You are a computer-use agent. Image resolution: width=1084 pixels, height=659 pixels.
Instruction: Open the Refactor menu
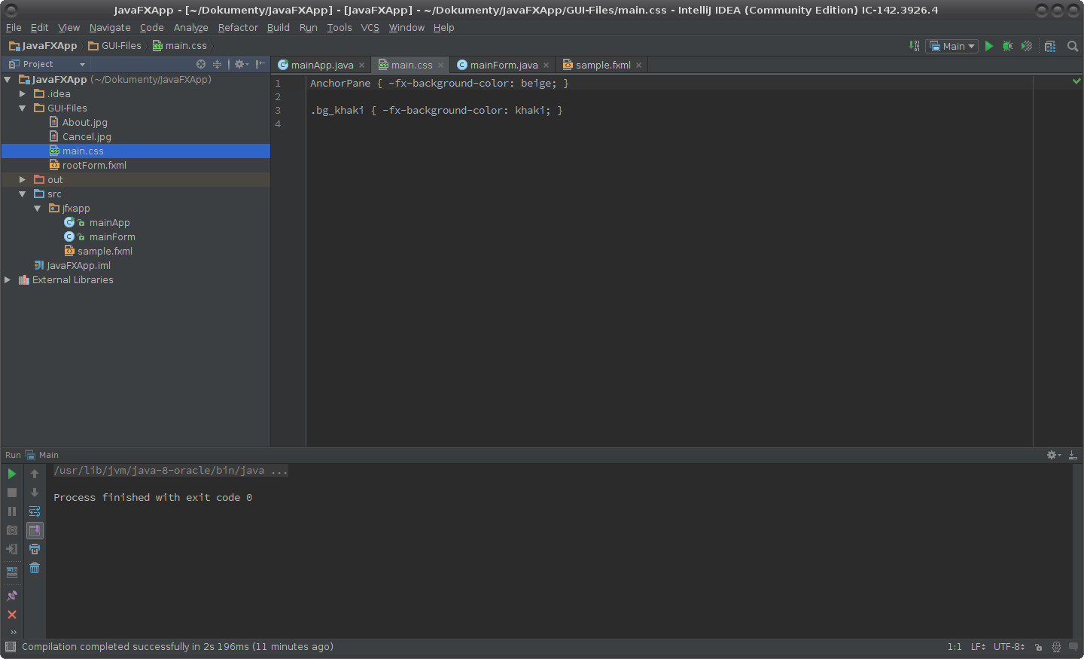[238, 28]
